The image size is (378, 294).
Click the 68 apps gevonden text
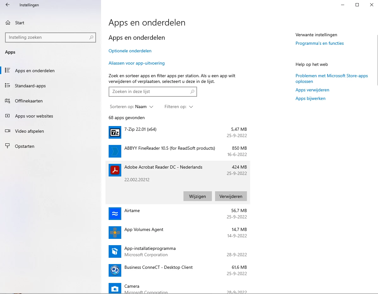pyautogui.click(x=127, y=118)
